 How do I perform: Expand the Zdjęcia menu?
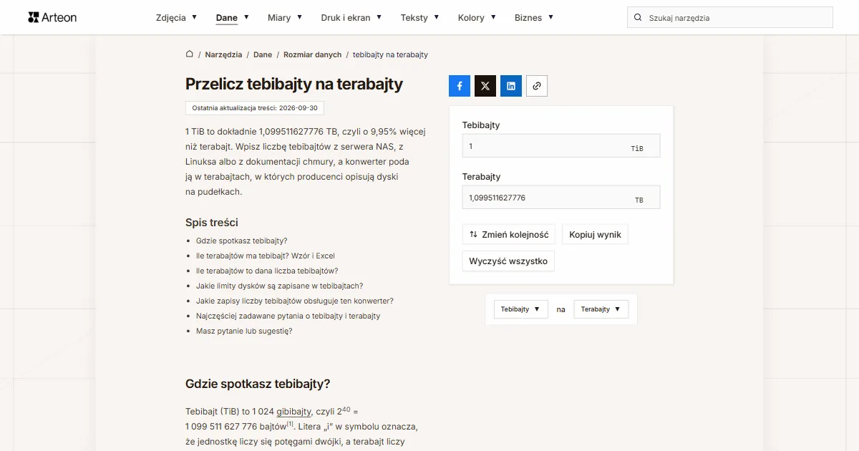click(x=175, y=18)
